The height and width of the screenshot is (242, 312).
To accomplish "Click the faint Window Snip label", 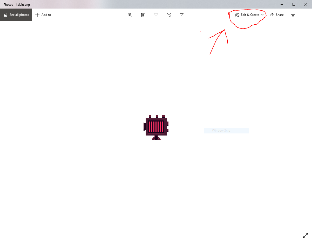I will pos(221,131).
